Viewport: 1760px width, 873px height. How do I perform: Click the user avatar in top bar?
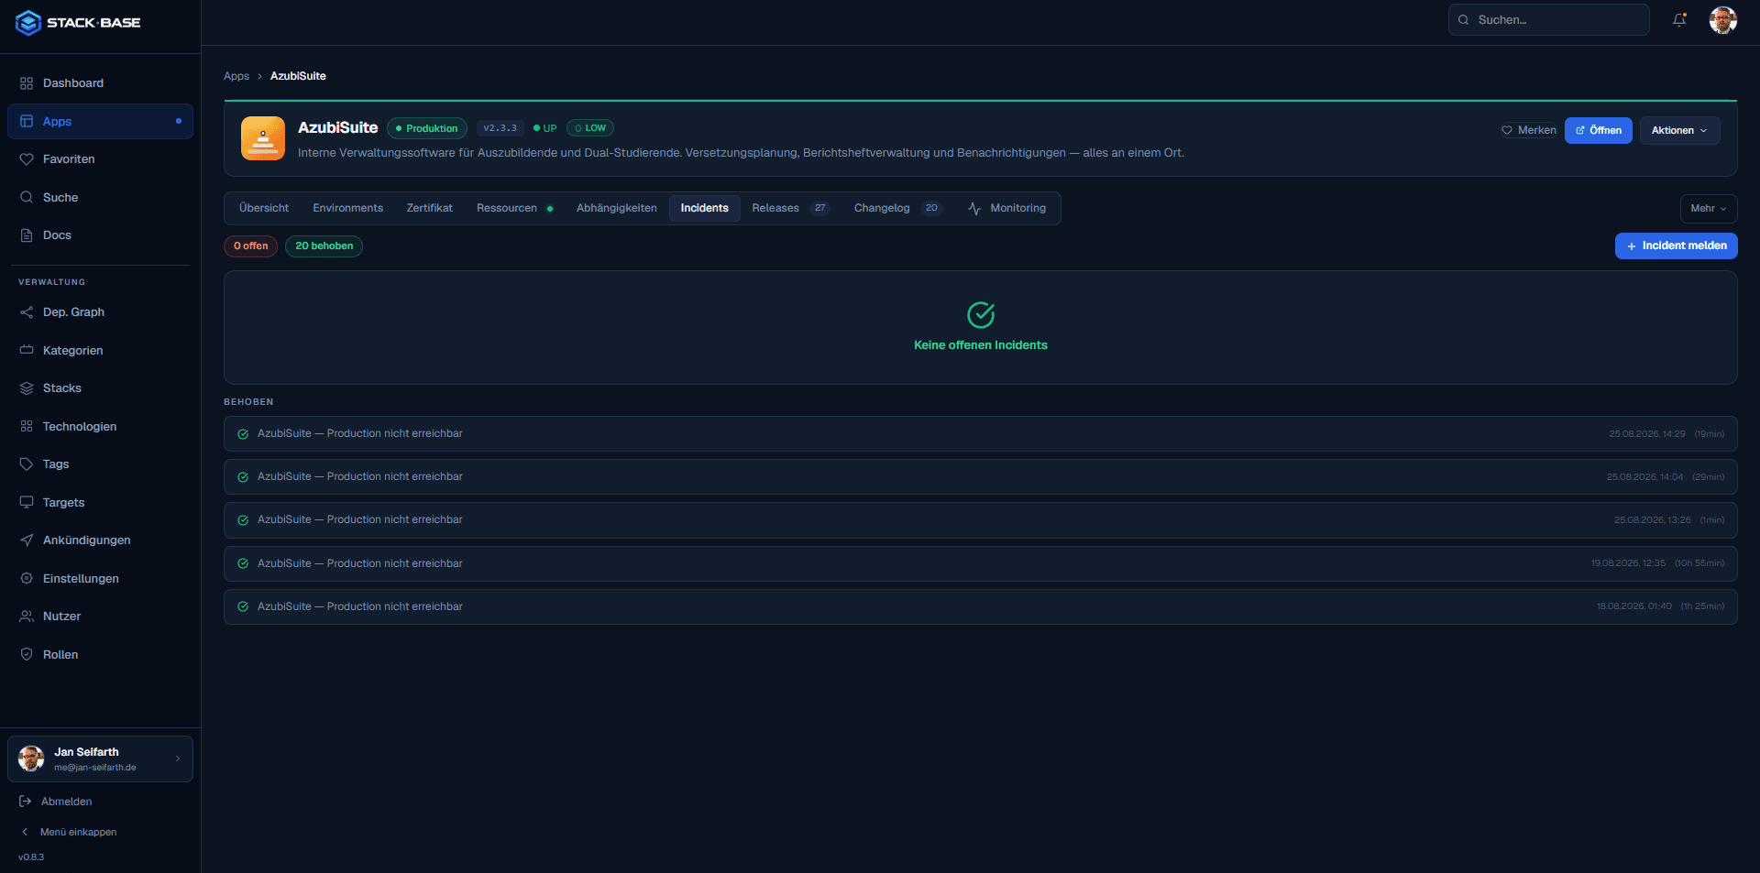(x=1723, y=20)
